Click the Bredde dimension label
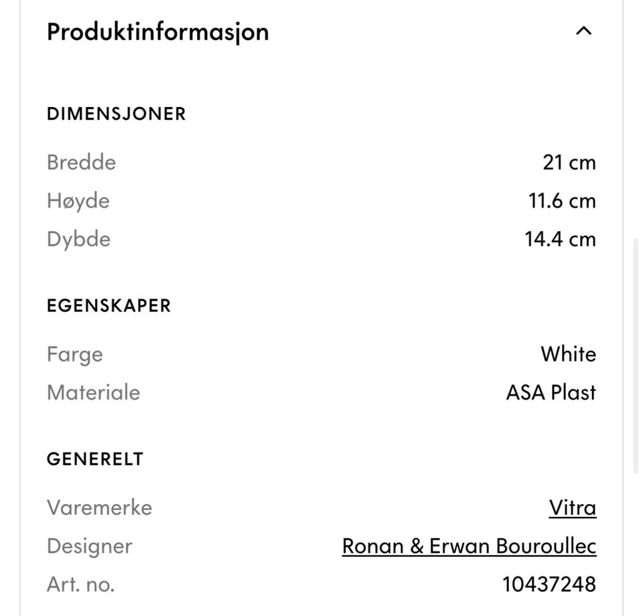This screenshot has height=616, width=643. click(81, 162)
